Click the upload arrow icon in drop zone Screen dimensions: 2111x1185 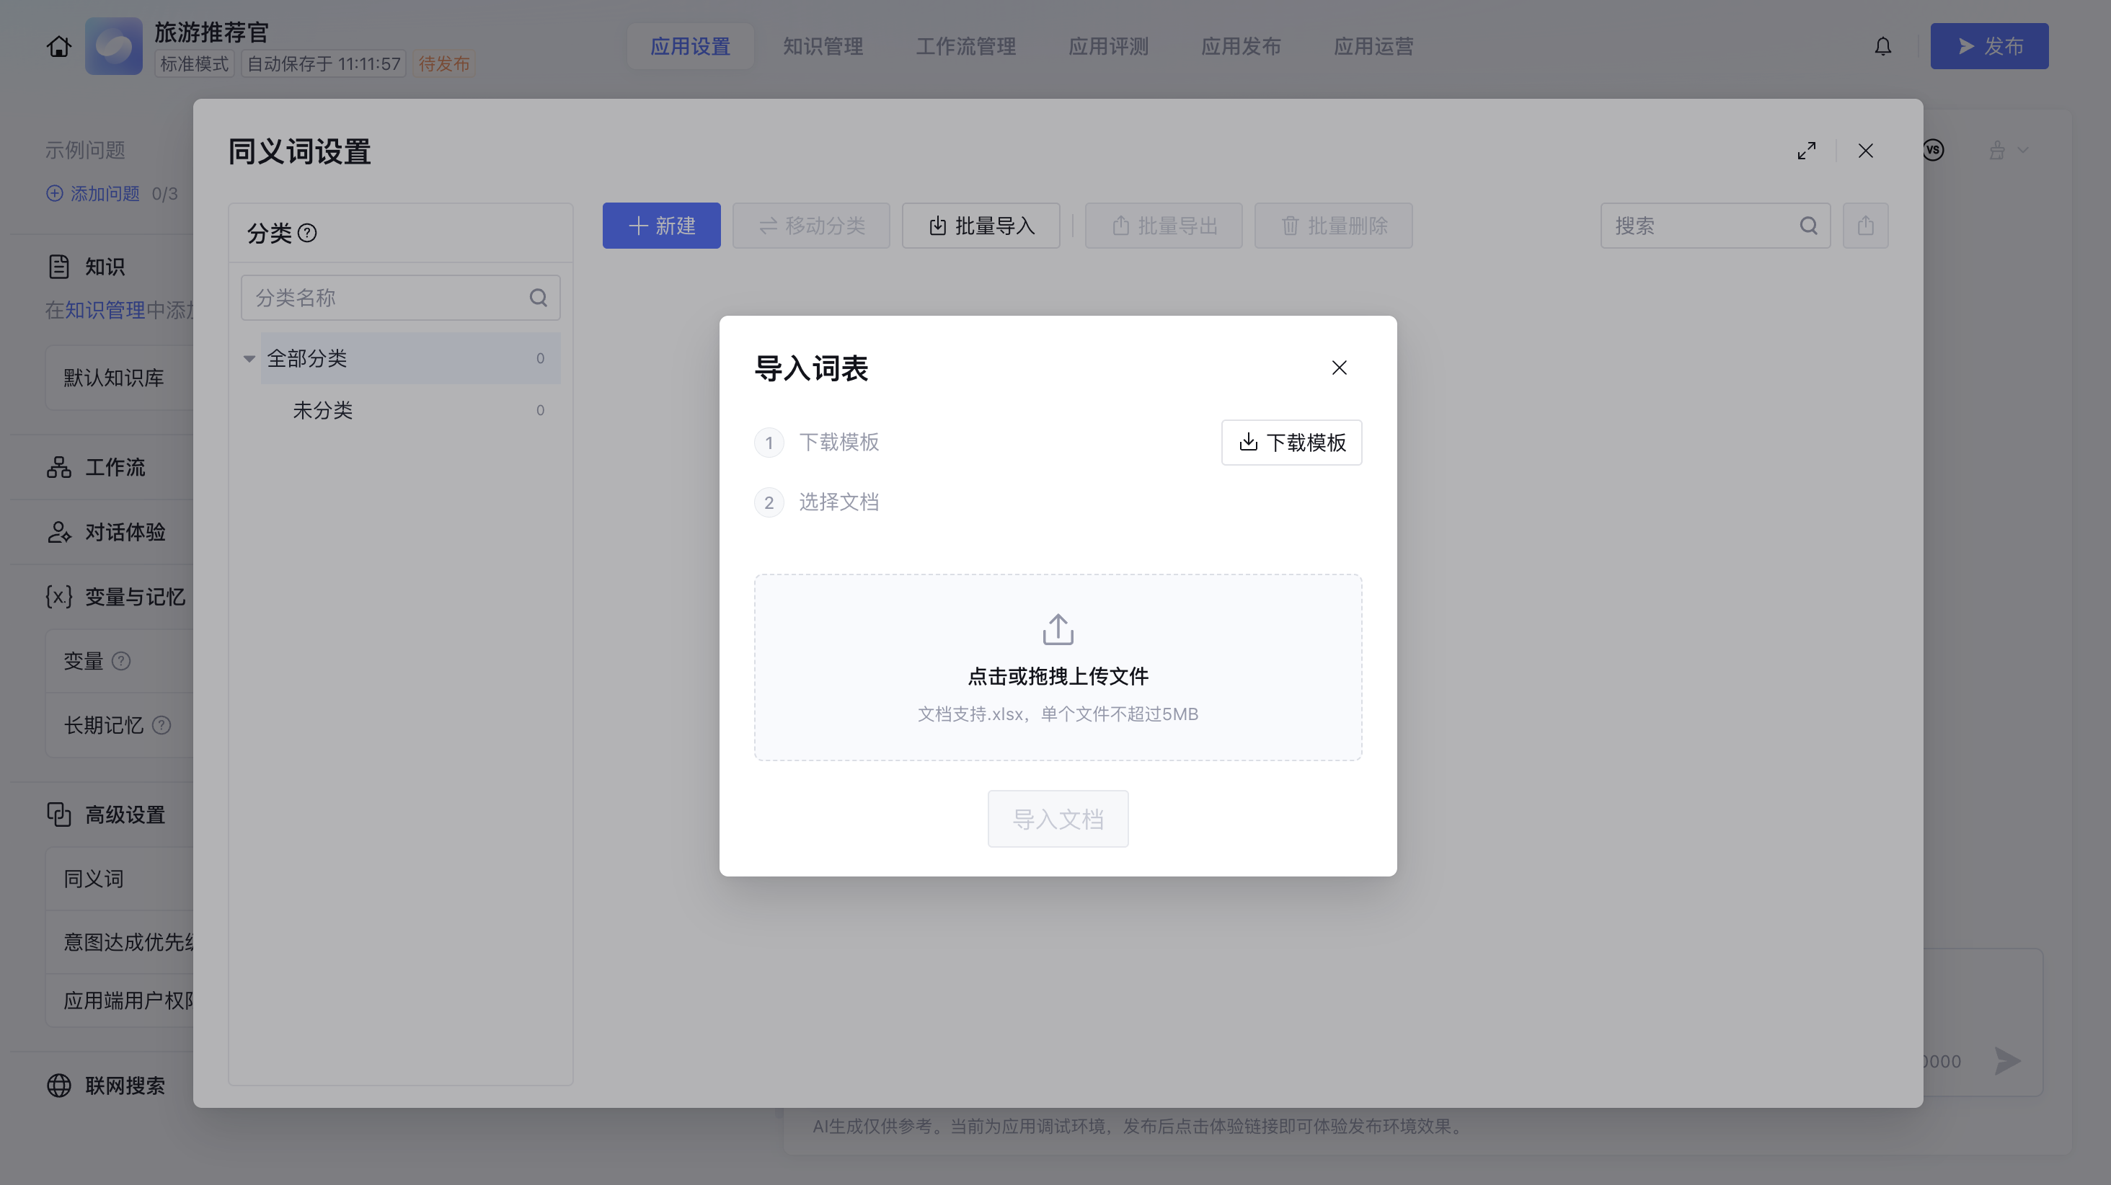coord(1057,629)
